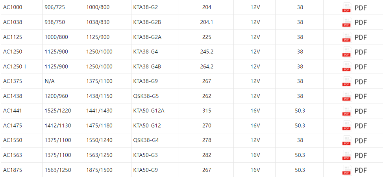Image resolution: width=383 pixels, height=177 pixels.
Task: Download PDF icon for AC1250 KTA38-G4
Action: tap(347, 52)
